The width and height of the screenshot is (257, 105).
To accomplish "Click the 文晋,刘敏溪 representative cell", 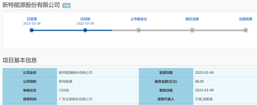I will coord(225,99).
